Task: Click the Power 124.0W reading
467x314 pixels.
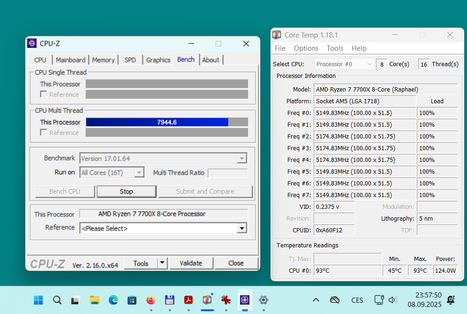Action: pos(445,271)
